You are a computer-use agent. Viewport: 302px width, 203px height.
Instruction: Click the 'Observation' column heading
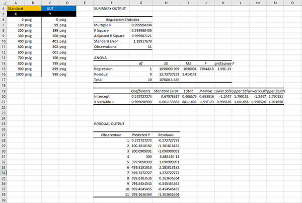[x=111, y=135]
